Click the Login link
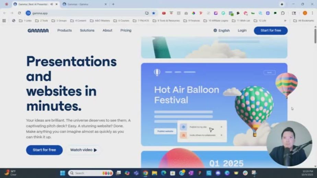 (x=242, y=30)
